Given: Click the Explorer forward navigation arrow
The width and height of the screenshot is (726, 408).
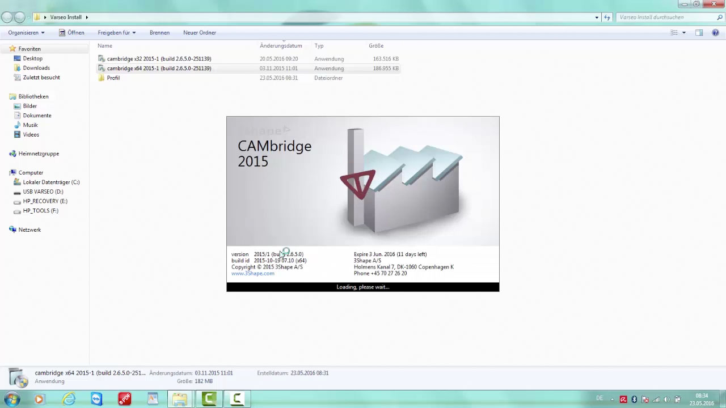Looking at the screenshot, I should [20, 18].
